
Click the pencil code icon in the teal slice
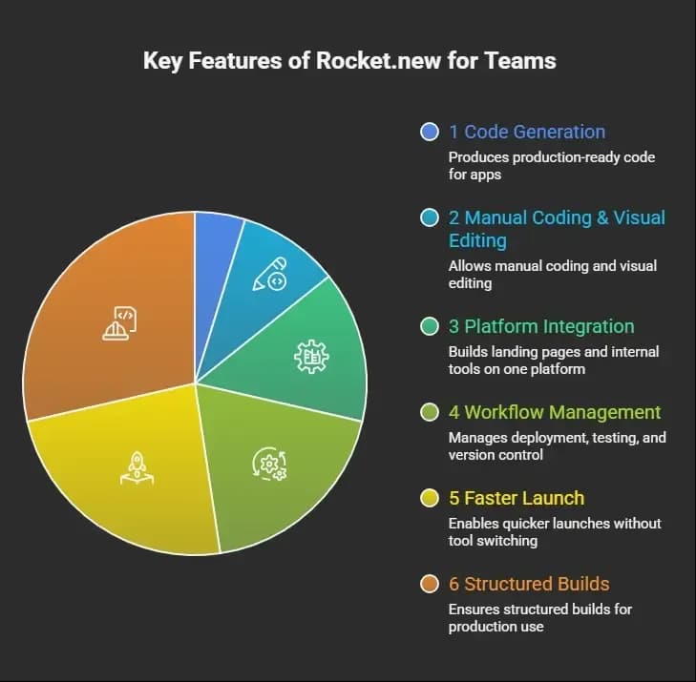point(270,274)
